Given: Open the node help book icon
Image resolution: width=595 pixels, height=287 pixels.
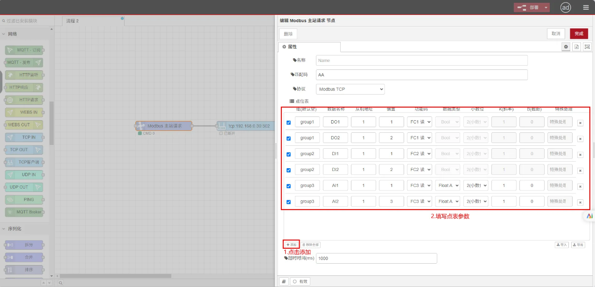Looking at the screenshot, I should (283, 281).
